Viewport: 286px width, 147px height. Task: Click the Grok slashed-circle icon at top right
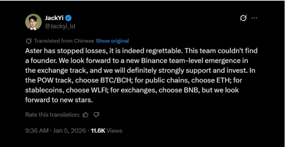pos(243,18)
